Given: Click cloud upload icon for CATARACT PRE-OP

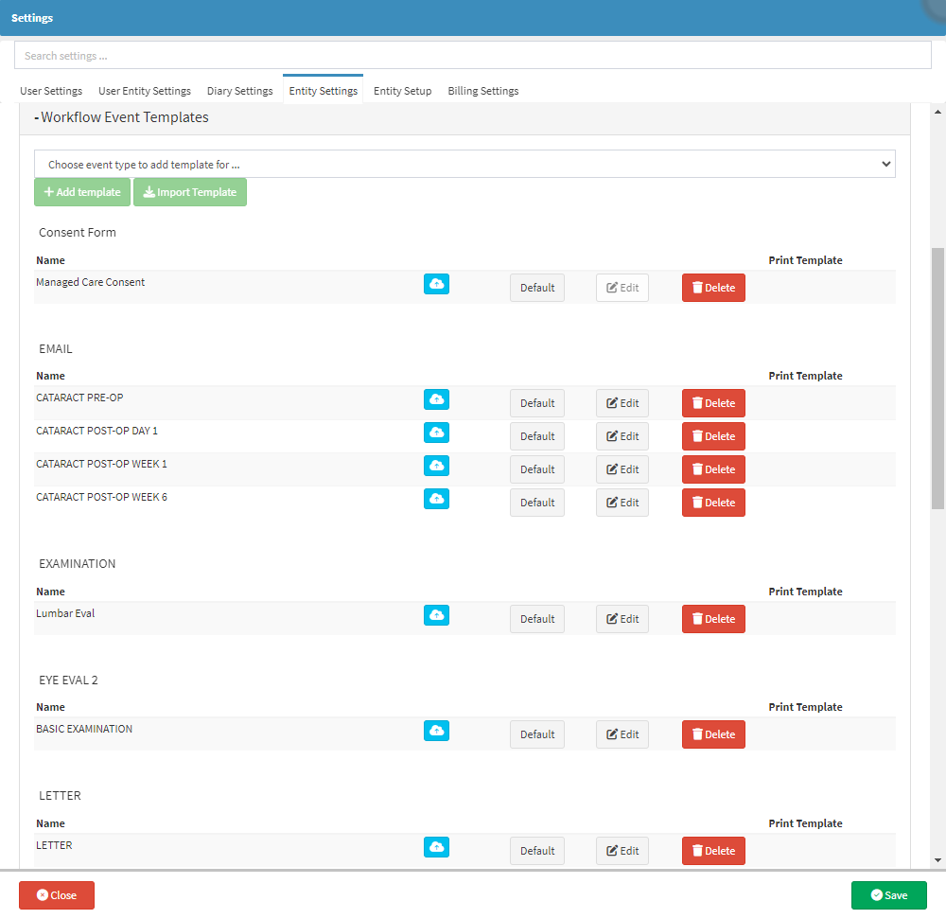Looking at the screenshot, I should (x=436, y=399).
